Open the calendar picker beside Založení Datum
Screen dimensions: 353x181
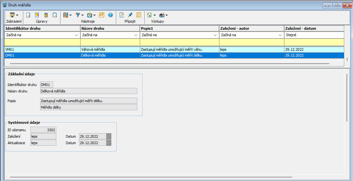109,136
